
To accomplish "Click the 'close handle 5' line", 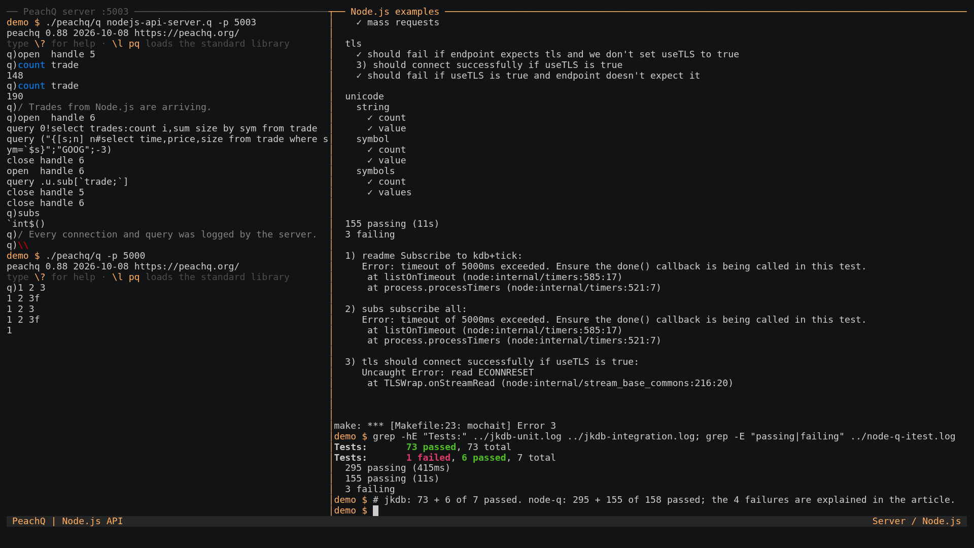I will pyautogui.click(x=45, y=192).
